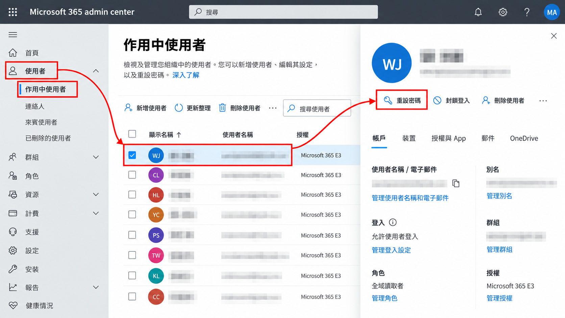Click the 搜尋使用者 search field

pyautogui.click(x=317, y=108)
